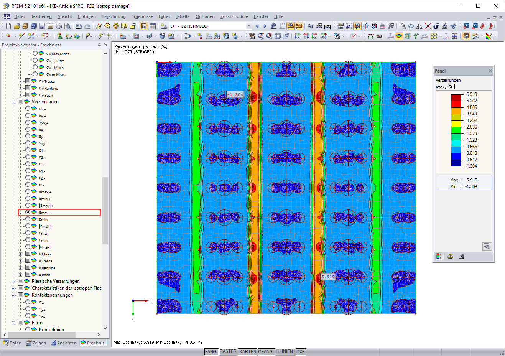Expand the σv,Tresca tree node
505x356 pixels.
pyautogui.click(x=21, y=81)
